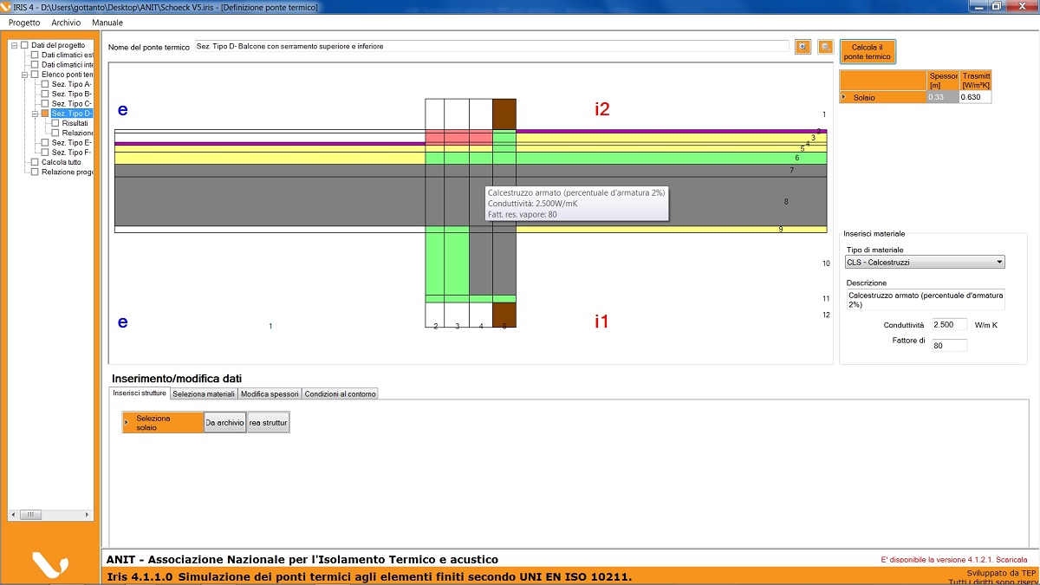Click the Solaio row arrow indicator

pos(844,97)
